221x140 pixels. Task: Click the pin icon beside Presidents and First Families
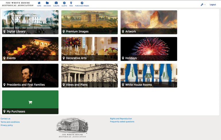[4, 85]
